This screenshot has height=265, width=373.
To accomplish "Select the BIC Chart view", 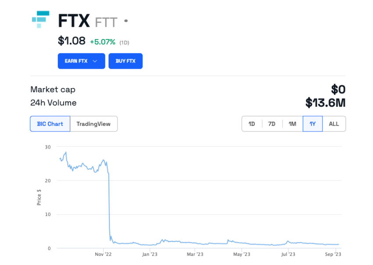I will [x=50, y=124].
